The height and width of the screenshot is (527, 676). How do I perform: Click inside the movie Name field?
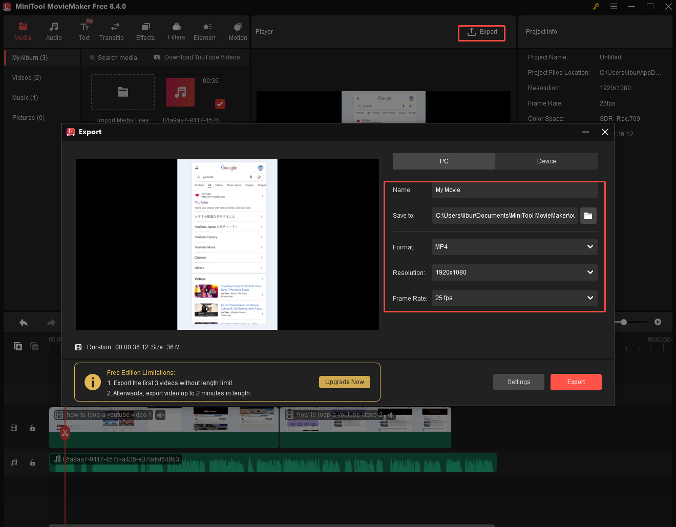[514, 189]
